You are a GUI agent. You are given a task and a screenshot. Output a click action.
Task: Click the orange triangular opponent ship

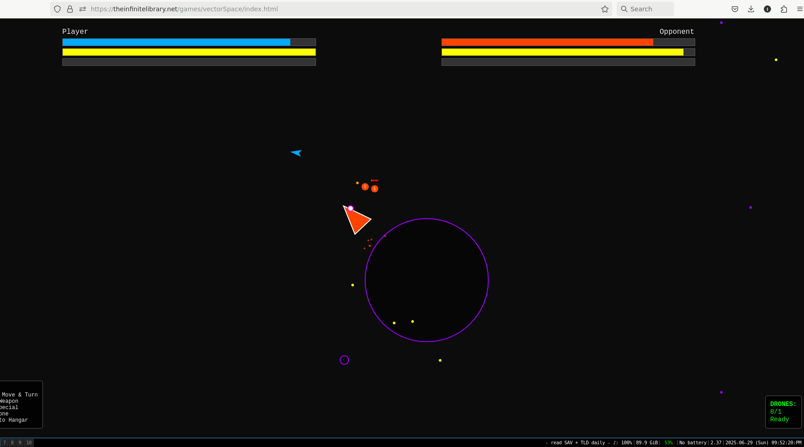(357, 220)
